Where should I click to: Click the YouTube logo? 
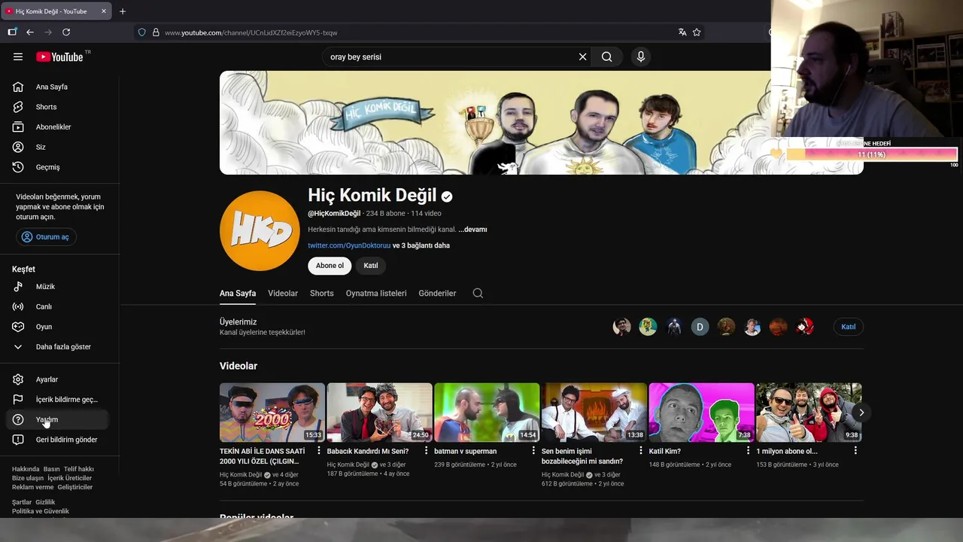click(x=59, y=57)
